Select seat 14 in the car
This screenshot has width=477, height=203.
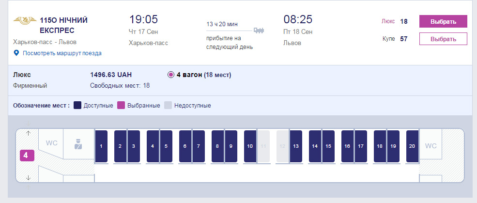click(x=315, y=146)
